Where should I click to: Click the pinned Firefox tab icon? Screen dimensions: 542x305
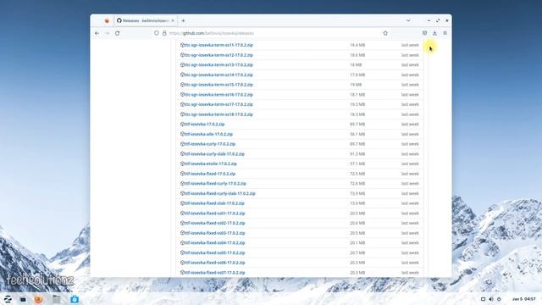pyautogui.click(x=107, y=20)
